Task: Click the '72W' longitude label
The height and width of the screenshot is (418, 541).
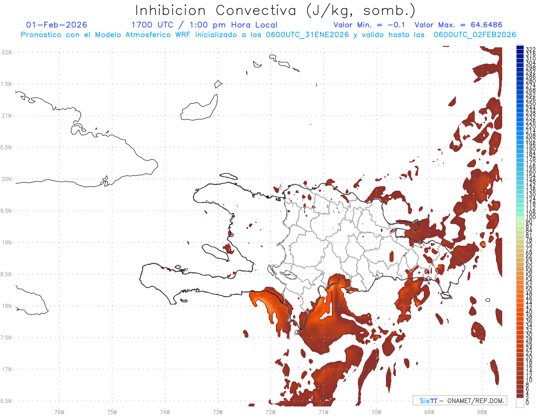Action: coord(270,412)
